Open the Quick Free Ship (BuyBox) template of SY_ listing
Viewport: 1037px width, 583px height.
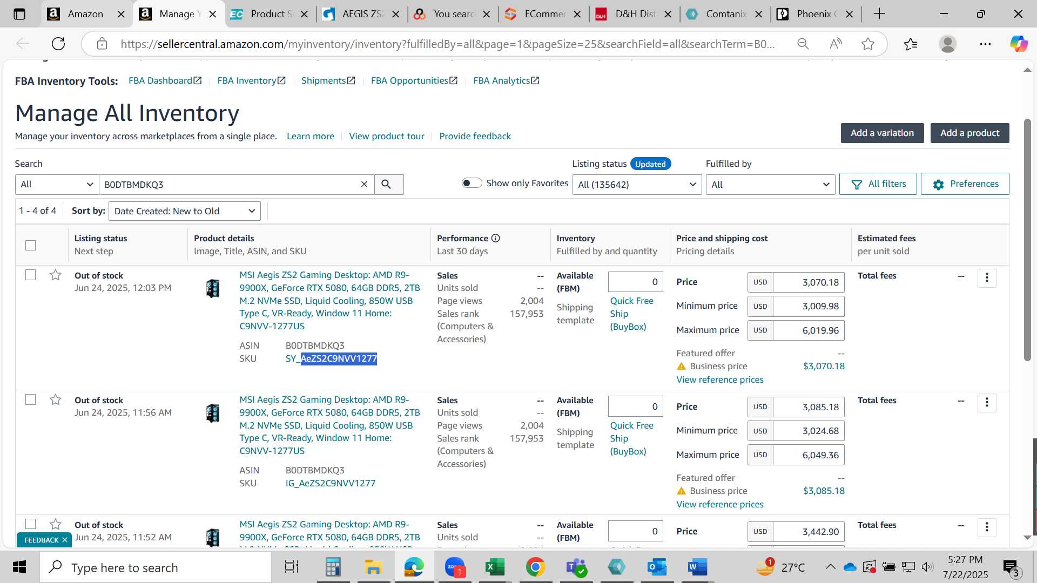coord(631,314)
